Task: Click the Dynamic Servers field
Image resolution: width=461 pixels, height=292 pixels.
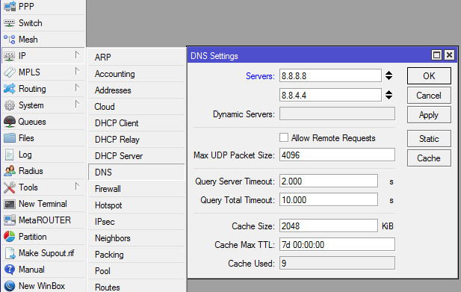Action: pyautogui.click(x=337, y=114)
